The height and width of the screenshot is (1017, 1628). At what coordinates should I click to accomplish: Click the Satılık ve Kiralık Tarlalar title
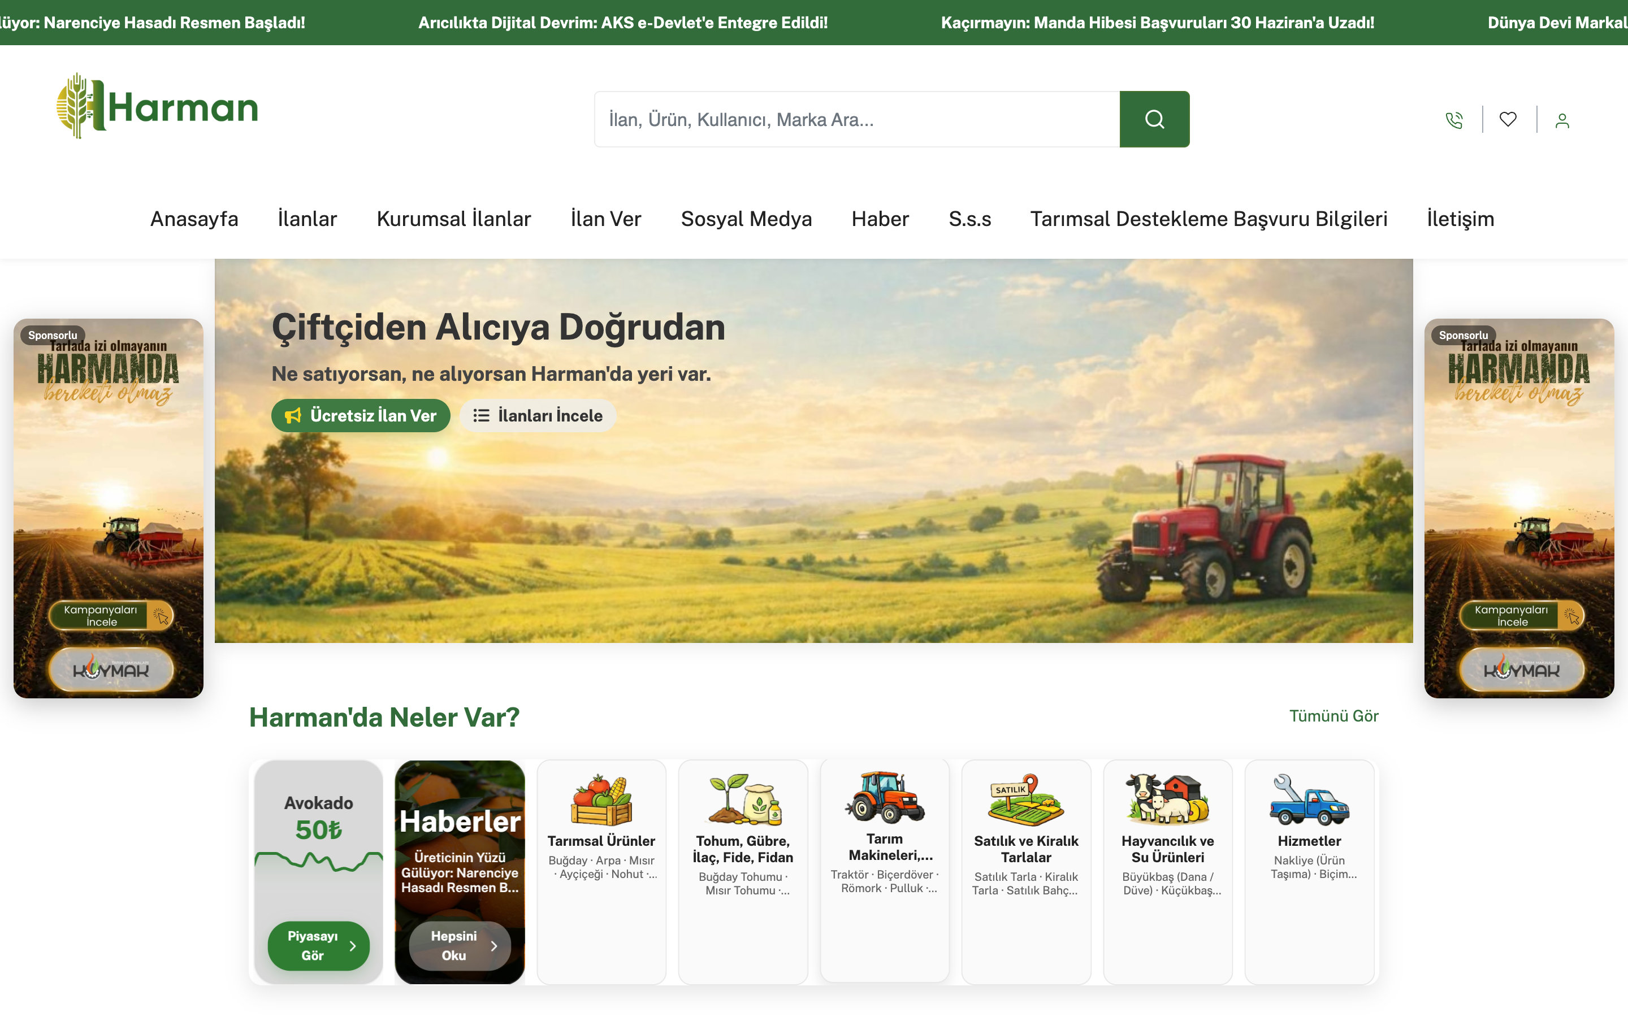(x=1026, y=849)
